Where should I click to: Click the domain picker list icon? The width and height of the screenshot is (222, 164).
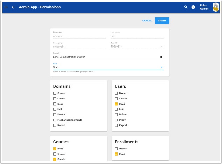[161, 57]
